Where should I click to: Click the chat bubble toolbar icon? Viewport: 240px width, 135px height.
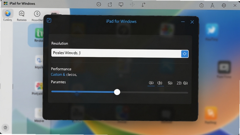point(22,13)
